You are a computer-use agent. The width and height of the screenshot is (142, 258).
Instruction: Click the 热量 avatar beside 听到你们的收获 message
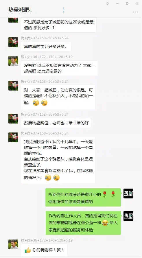(x=128, y=193)
